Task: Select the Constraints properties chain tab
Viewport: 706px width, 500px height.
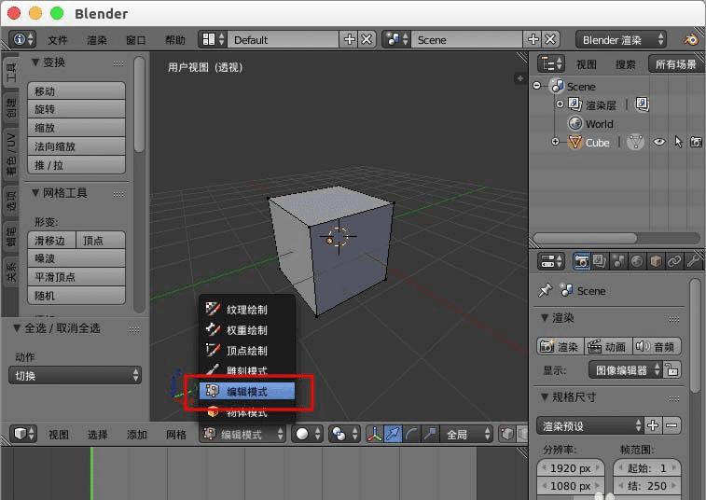Action: coord(674,261)
